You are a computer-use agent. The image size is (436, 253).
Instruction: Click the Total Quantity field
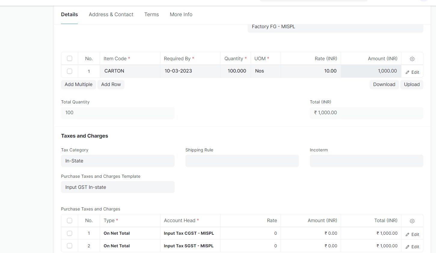pos(117,113)
